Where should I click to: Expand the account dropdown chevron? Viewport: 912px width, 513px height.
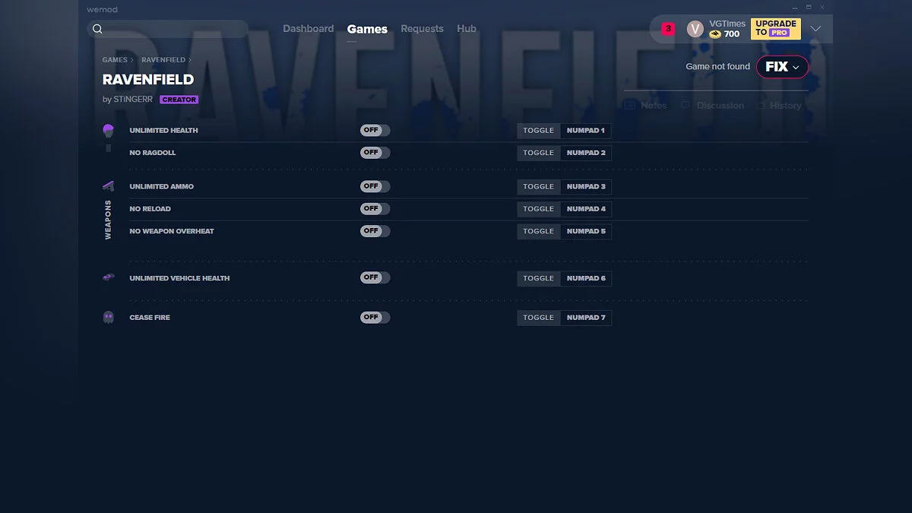(x=816, y=28)
